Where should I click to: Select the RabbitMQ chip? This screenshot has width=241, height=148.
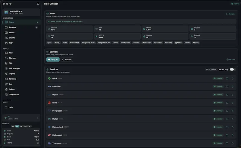click(168, 43)
